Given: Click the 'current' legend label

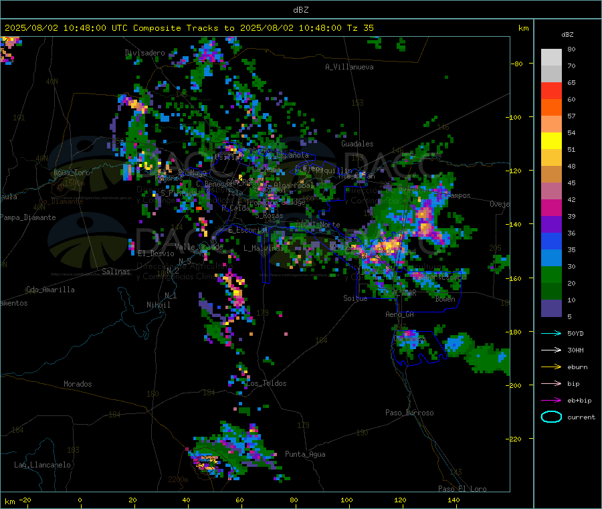Looking at the screenshot, I should (581, 417).
